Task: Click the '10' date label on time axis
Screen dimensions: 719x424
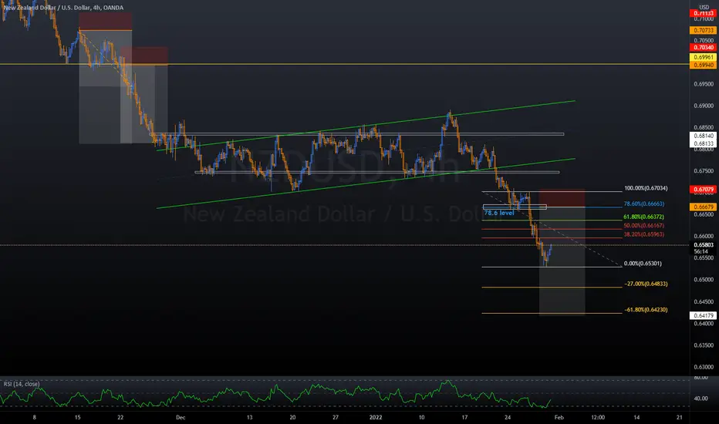Action: click(x=421, y=417)
